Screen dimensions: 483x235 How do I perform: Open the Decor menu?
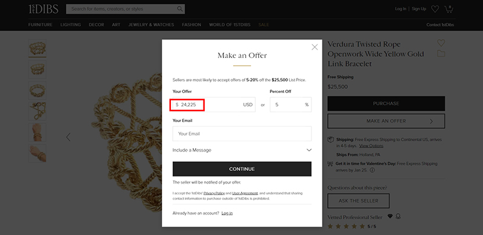point(97,25)
